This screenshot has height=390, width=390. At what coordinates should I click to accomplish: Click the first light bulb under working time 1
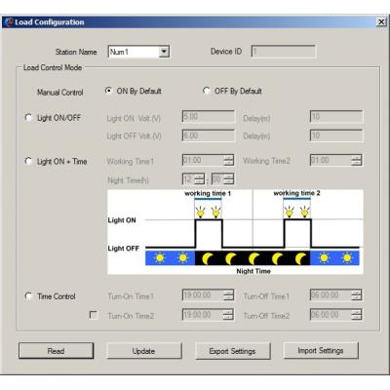(x=201, y=213)
